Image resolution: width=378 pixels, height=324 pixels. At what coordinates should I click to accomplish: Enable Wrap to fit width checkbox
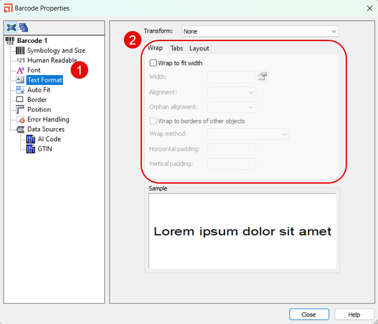point(153,63)
